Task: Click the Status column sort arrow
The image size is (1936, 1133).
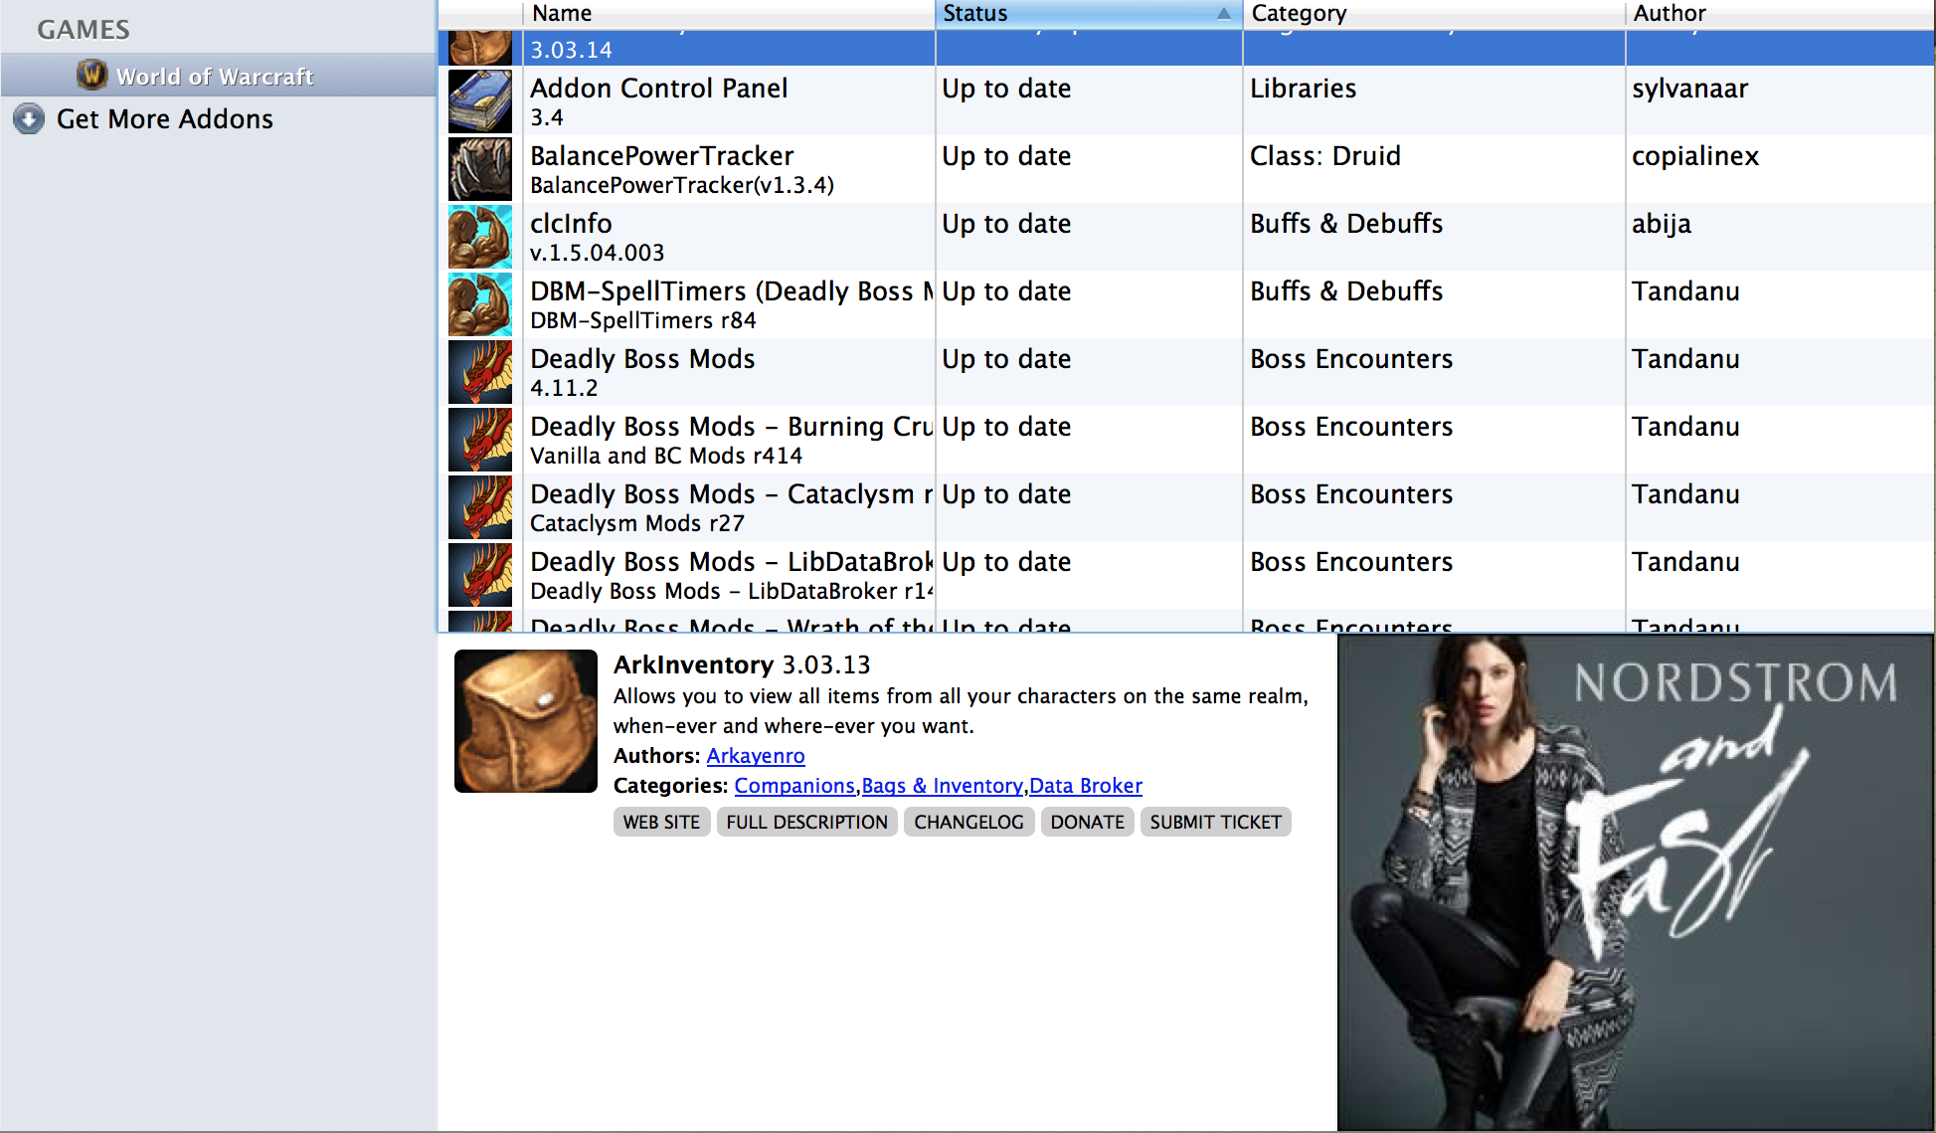Action: pos(1223,14)
